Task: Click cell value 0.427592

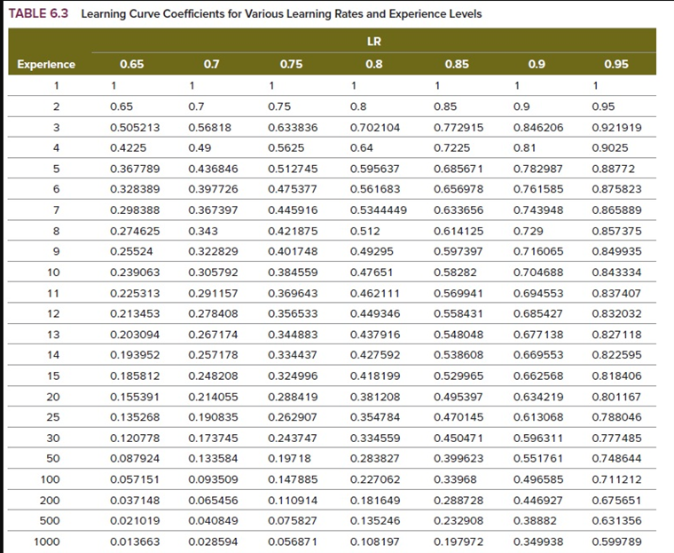Action: click(375, 355)
